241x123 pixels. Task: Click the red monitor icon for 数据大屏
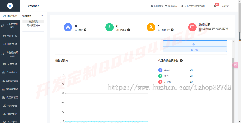(x=192, y=27)
